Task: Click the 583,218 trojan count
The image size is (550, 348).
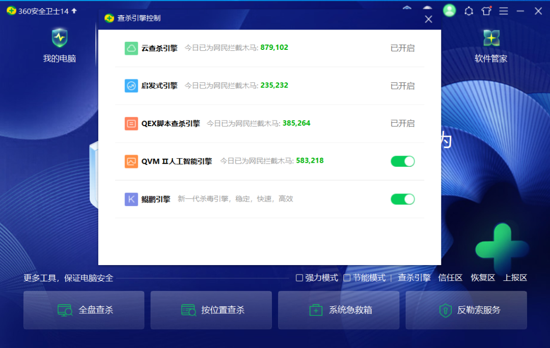Action: 310,161
